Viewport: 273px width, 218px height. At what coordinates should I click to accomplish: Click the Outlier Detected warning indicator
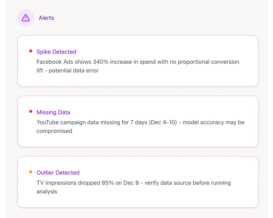tap(31, 172)
